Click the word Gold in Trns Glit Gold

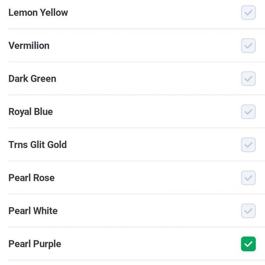point(57,145)
